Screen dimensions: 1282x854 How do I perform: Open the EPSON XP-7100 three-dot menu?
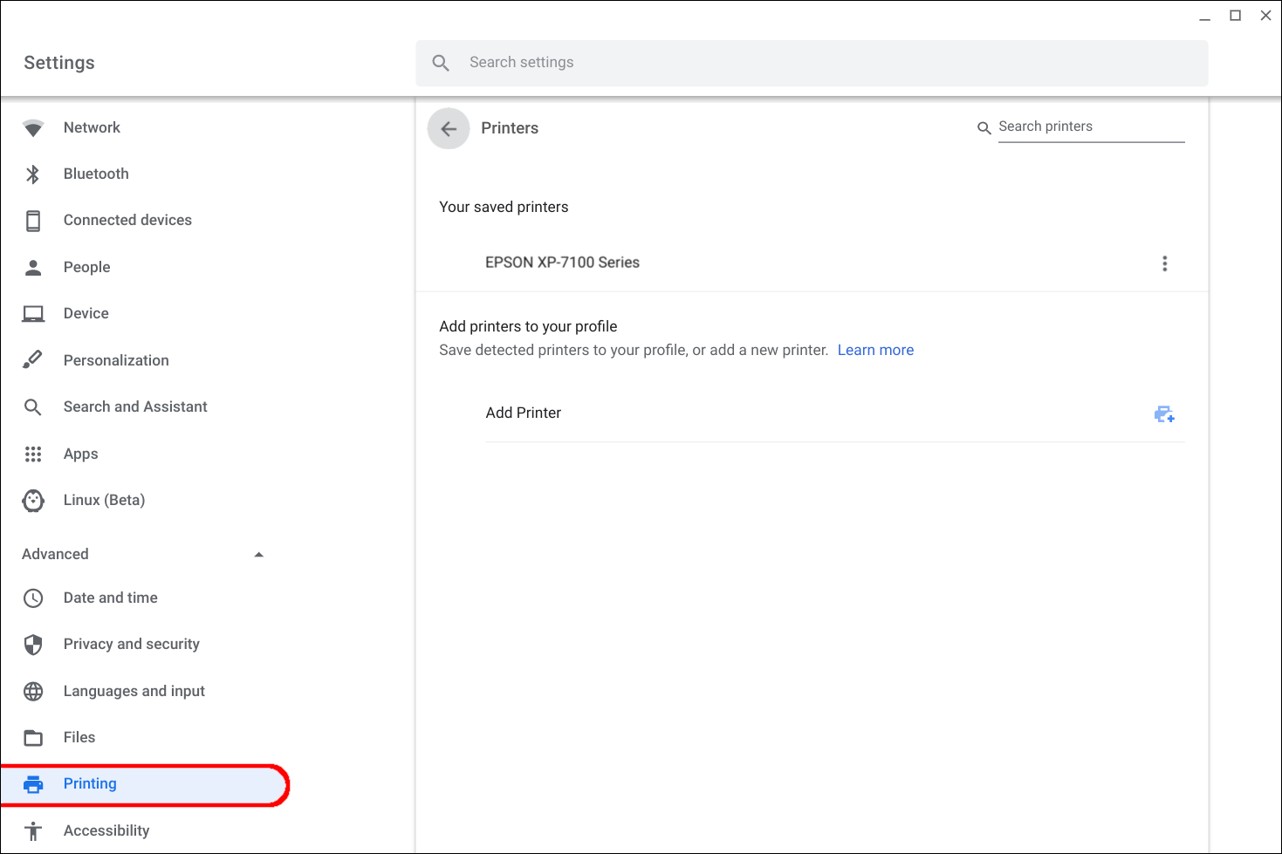click(x=1164, y=263)
